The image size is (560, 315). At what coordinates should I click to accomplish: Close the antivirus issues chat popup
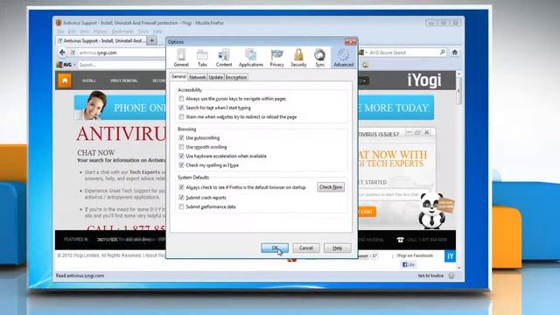click(x=426, y=132)
